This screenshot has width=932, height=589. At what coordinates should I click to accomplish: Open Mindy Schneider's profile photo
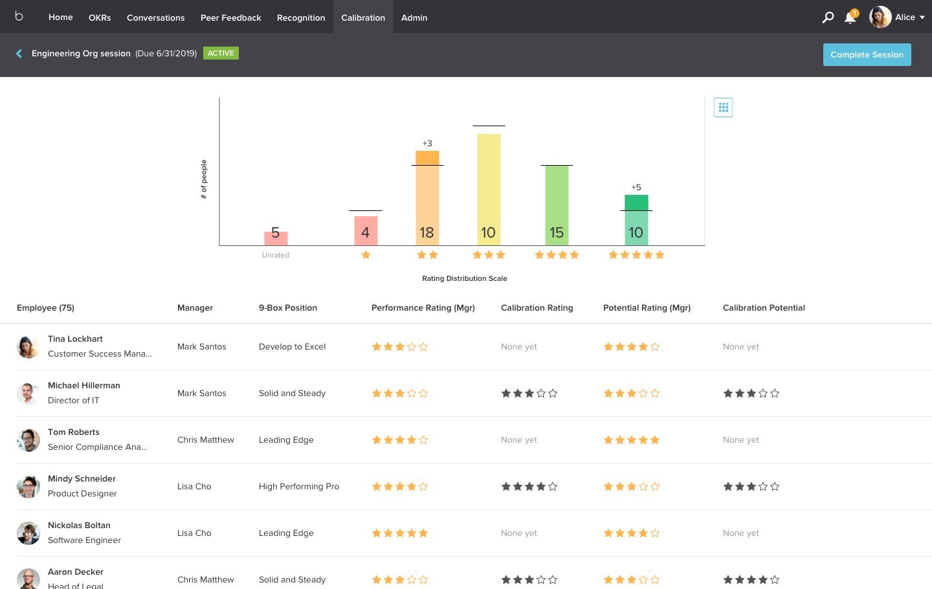click(x=28, y=486)
